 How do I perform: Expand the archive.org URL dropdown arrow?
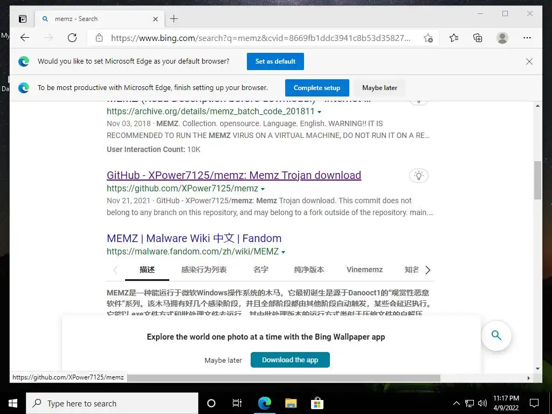tap(319, 112)
